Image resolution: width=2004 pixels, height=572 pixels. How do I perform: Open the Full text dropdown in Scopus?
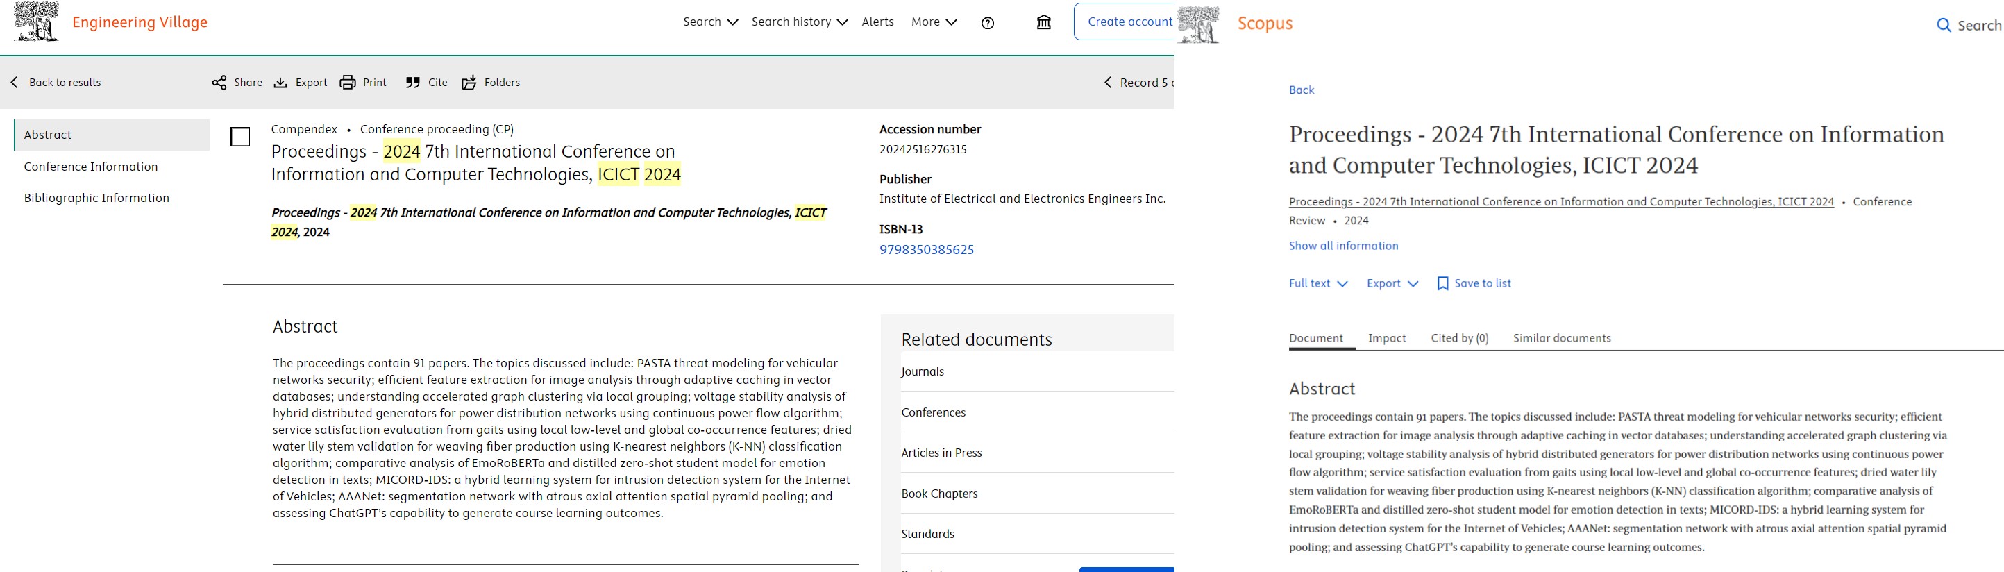pyautogui.click(x=1318, y=283)
